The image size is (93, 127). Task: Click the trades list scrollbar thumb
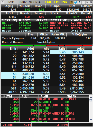pyautogui.click(x=91, y=100)
